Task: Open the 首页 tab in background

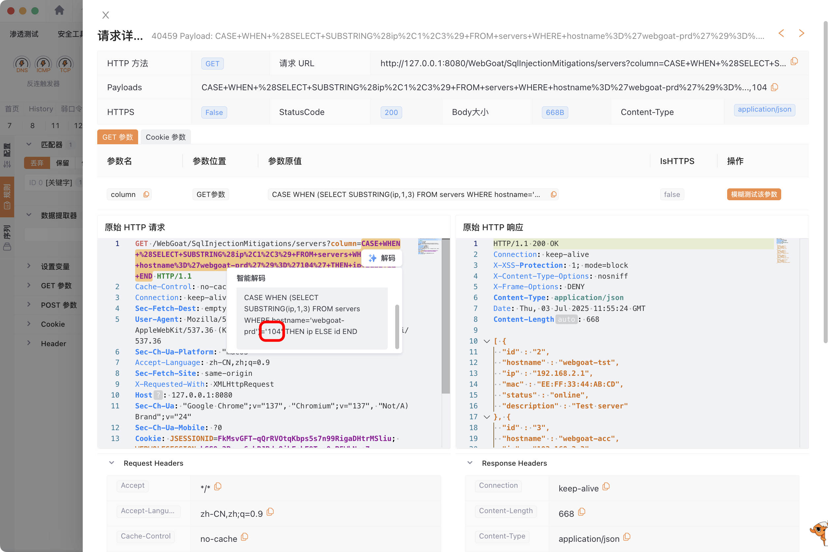Action: [12, 109]
